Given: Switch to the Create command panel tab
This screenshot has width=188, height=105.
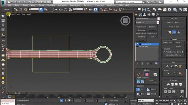Looking at the screenshot, I should [x=136, y=15].
